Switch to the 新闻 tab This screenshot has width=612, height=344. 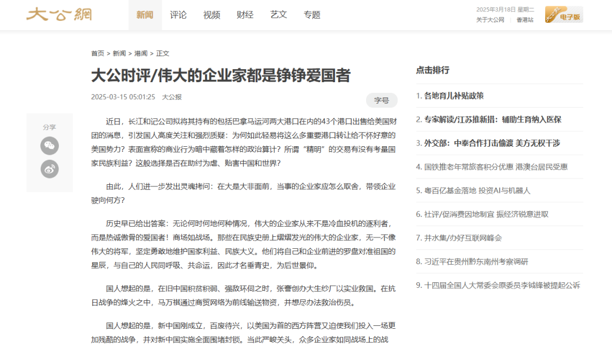point(144,15)
